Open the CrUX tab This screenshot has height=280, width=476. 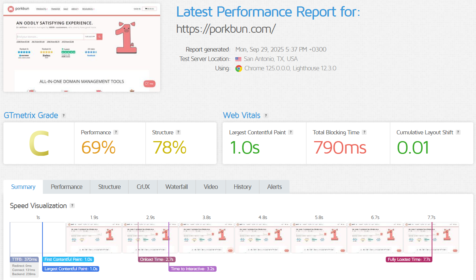[x=143, y=187]
